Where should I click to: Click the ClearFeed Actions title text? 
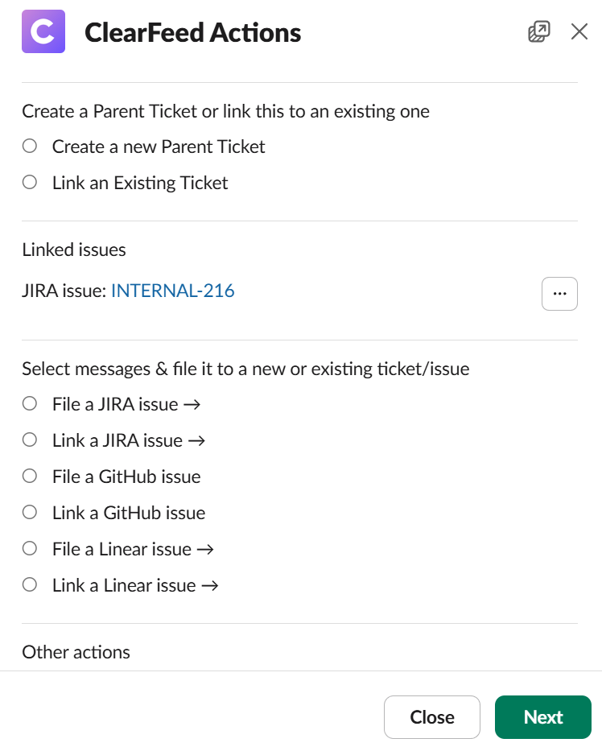point(192,33)
